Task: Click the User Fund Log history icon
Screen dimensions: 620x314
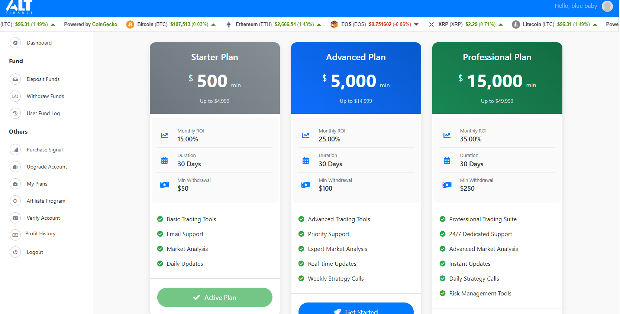Action: coord(15,114)
